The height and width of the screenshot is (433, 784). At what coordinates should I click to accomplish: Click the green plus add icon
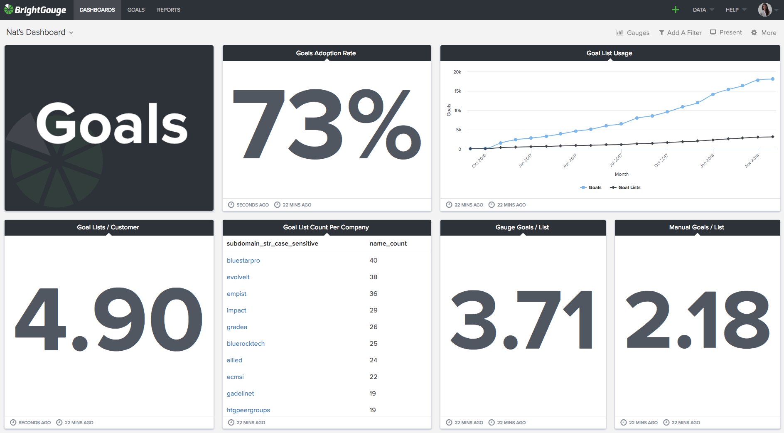(x=676, y=10)
